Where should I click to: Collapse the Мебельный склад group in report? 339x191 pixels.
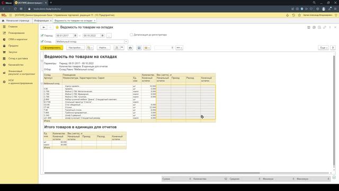(x=42, y=84)
